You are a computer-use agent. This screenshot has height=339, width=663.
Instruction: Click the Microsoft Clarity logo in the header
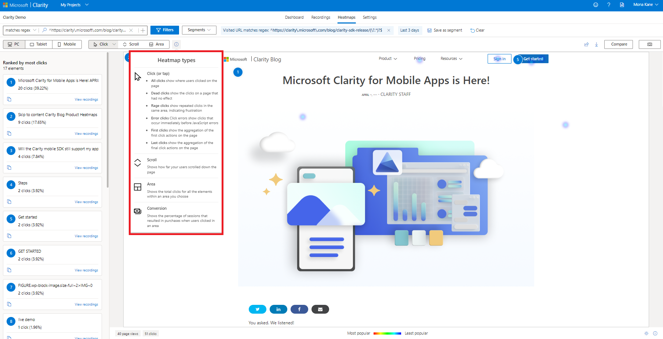pos(25,5)
